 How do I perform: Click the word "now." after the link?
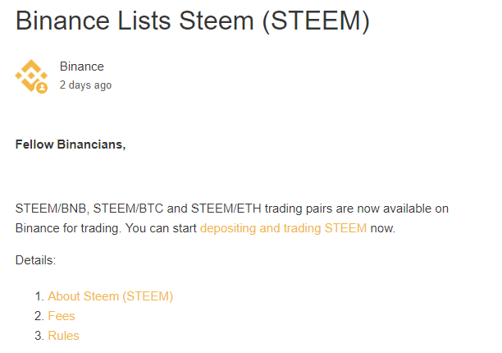pyautogui.click(x=382, y=228)
